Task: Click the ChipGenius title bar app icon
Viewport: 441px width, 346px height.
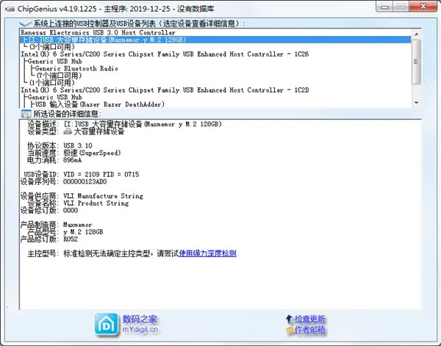Action: click(10, 9)
